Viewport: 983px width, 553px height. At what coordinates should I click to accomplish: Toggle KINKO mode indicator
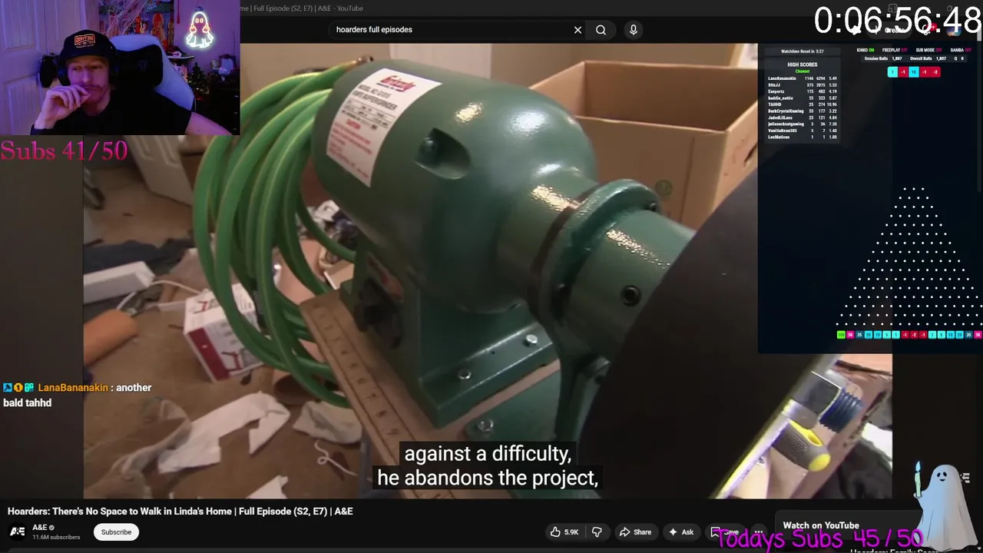(866, 50)
